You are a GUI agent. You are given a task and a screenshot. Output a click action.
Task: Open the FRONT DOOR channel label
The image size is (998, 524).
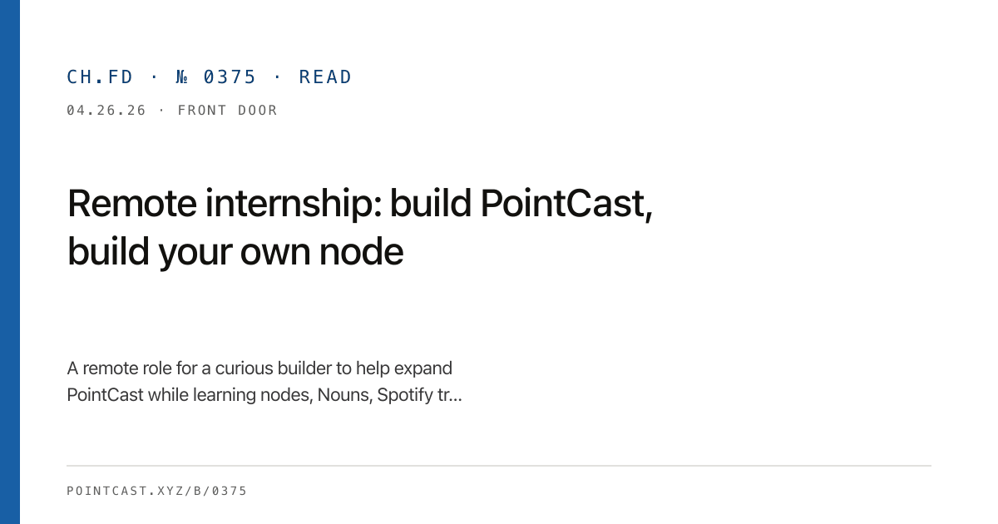(x=227, y=111)
